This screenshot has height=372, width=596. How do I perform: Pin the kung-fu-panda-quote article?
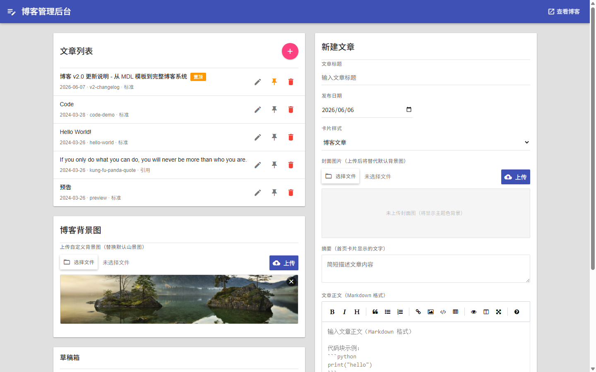coord(274,165)
